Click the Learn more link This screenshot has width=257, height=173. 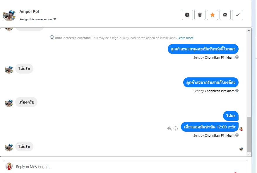tap(185, 38)
